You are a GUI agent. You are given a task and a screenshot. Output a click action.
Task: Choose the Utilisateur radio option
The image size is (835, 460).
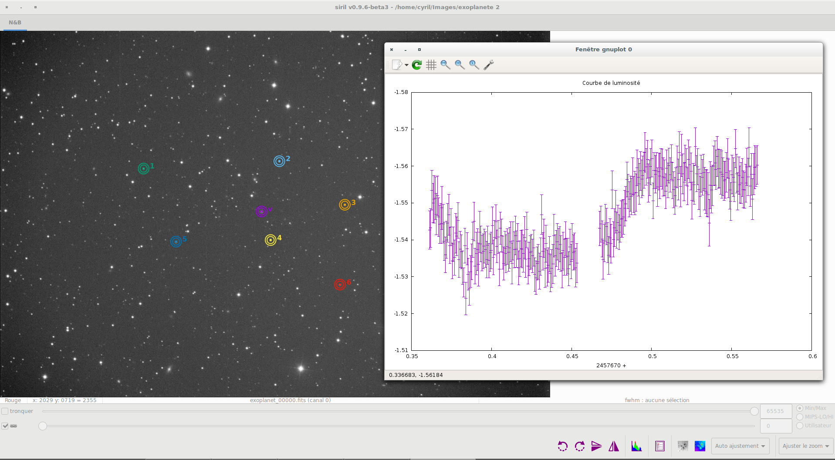(800, 426)
